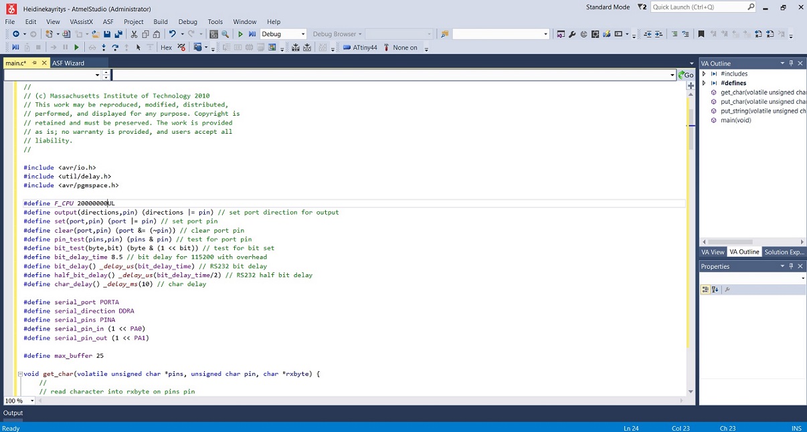
Task: Click the Save All icon
Action: (118, 34)
